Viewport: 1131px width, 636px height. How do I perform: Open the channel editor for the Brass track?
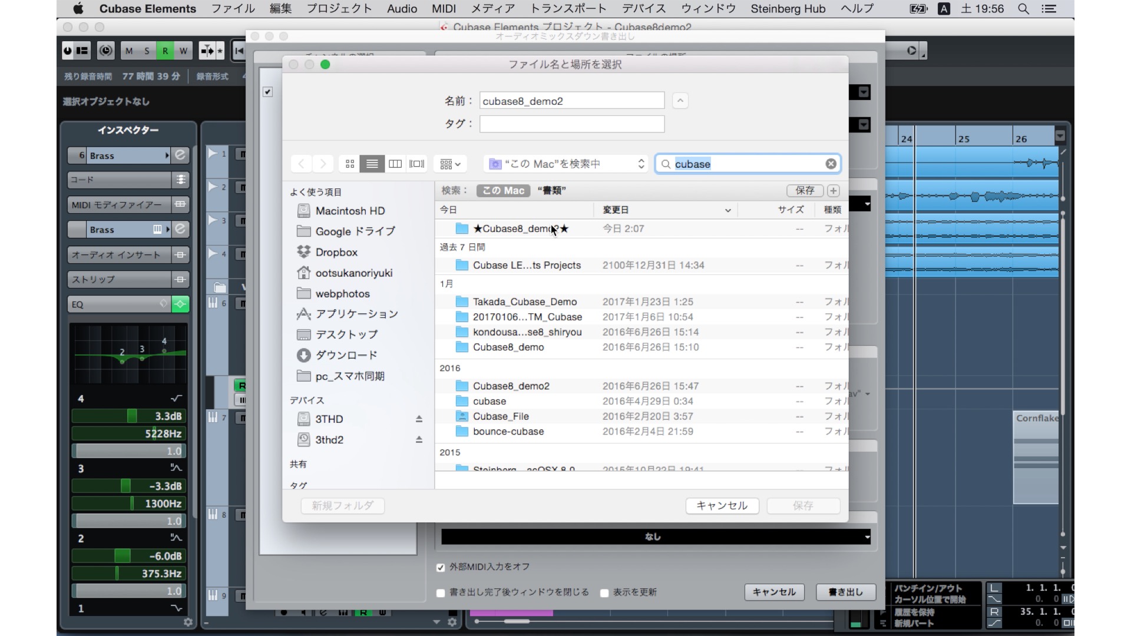[x=180, y=155]
